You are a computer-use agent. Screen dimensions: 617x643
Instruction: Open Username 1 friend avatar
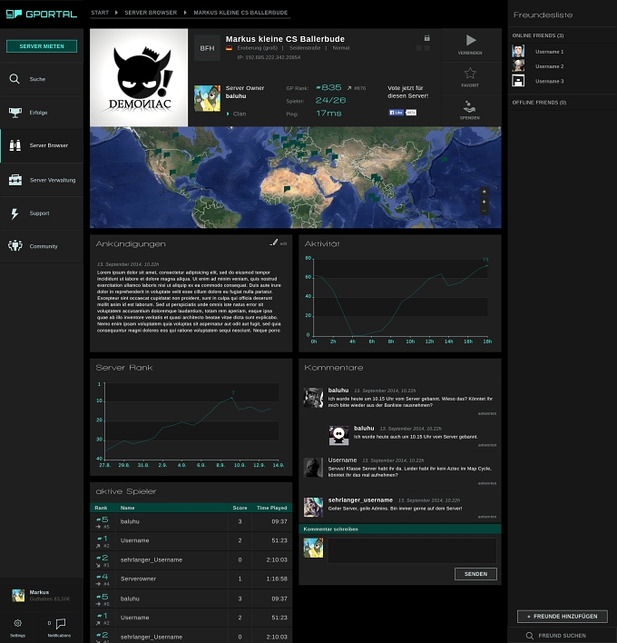click(518, 51)
